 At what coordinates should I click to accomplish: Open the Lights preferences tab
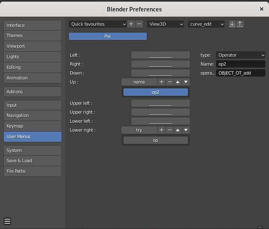click(33, 57)
